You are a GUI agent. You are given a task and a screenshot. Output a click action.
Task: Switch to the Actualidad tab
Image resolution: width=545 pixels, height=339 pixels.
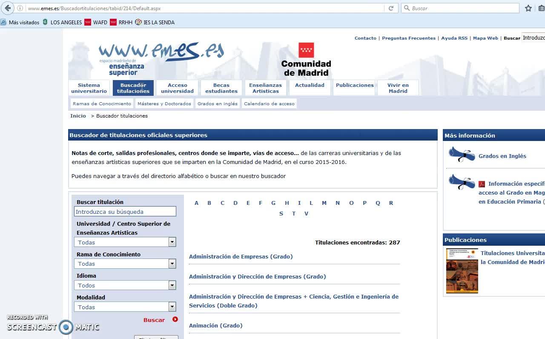click(x=310, y=88)
